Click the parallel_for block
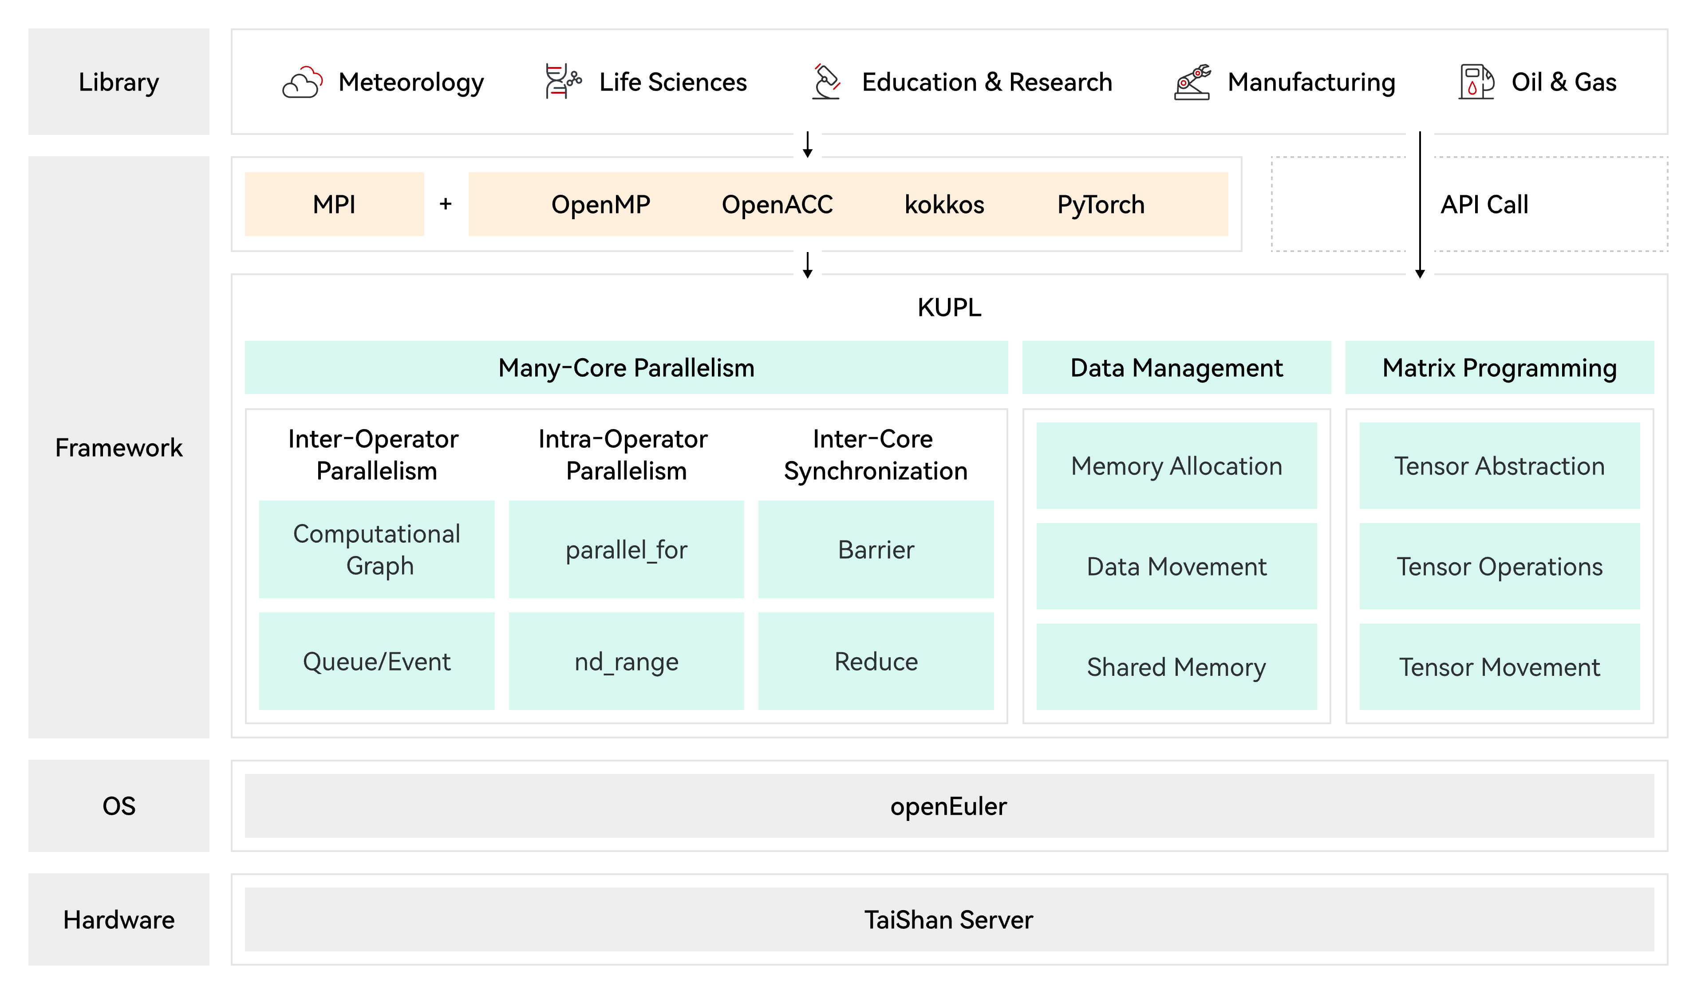 626,549
